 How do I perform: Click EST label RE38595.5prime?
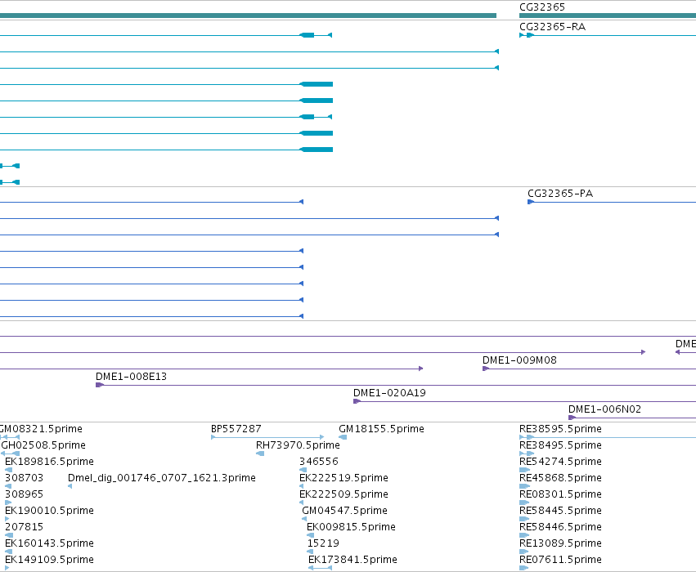pyautogui.click(x=560, y=429)
